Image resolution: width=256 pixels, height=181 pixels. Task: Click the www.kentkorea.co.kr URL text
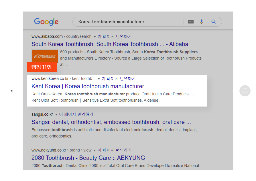point(50,78)
